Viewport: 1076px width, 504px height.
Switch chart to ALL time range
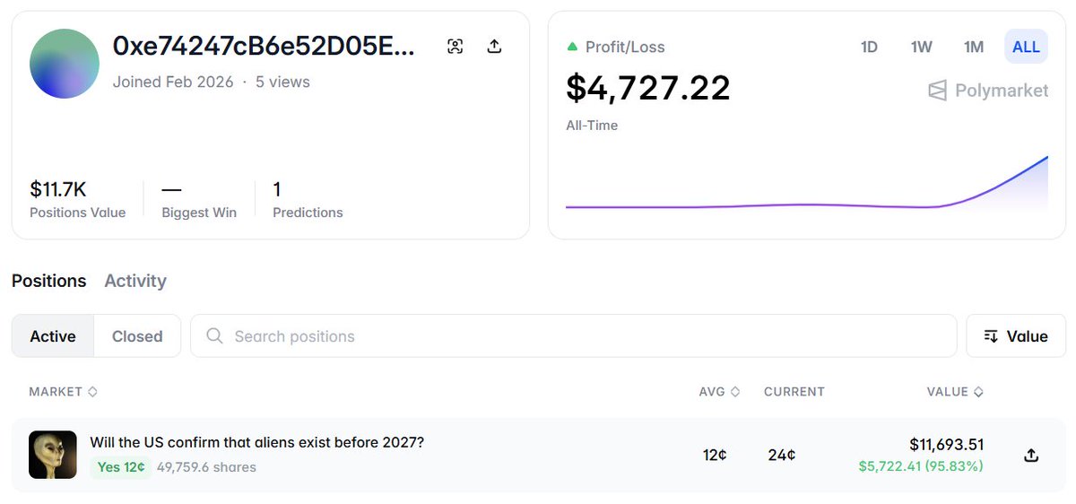coord(1026,47)
